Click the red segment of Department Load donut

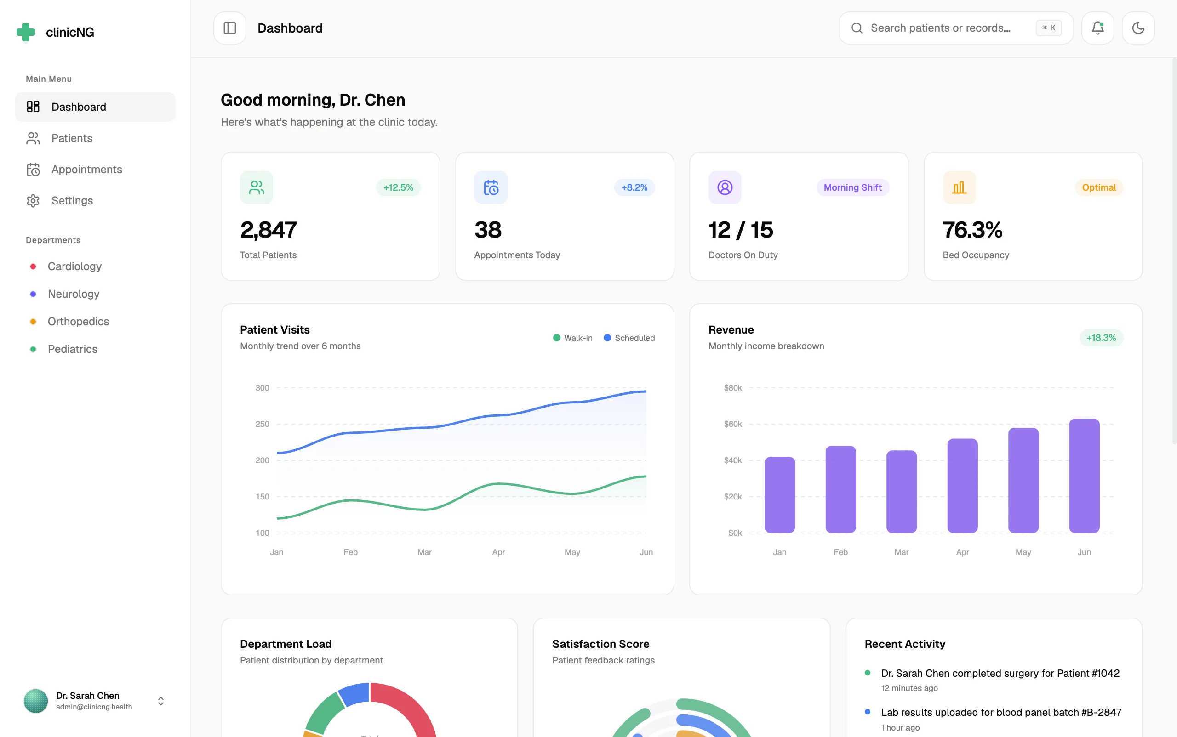409,704
